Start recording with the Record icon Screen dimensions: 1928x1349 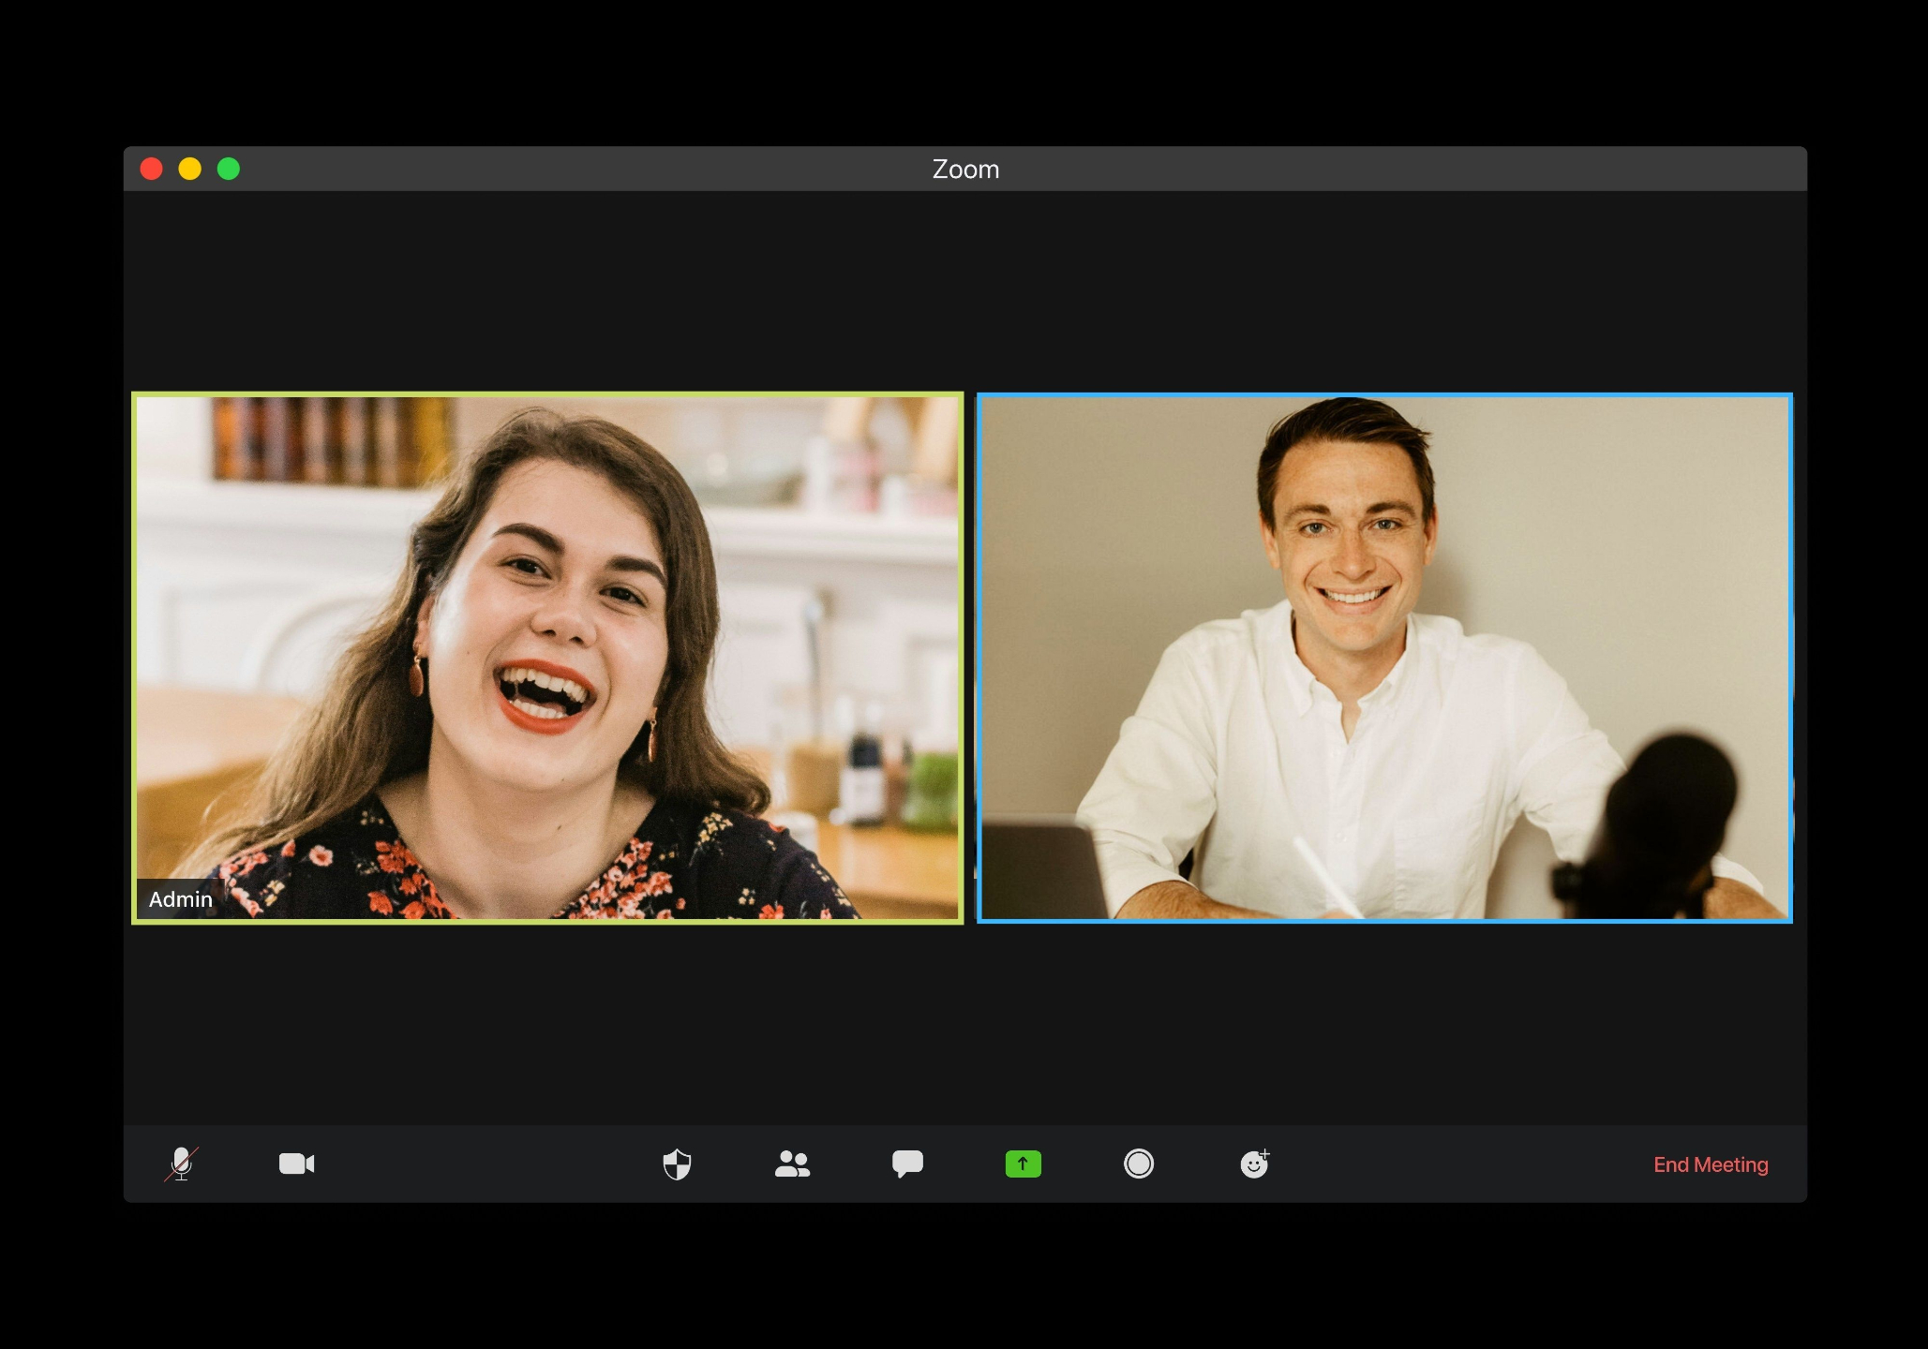(1138, 1164)
